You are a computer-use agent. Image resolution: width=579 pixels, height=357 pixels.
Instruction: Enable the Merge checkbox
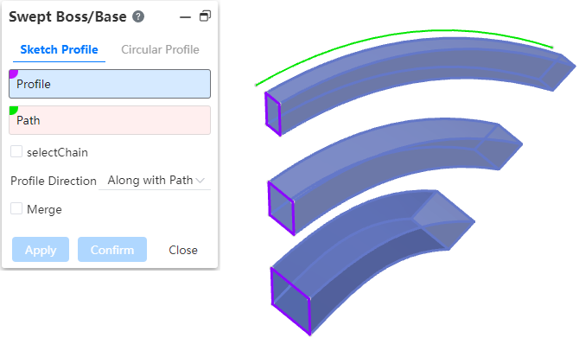click(16, 208)
